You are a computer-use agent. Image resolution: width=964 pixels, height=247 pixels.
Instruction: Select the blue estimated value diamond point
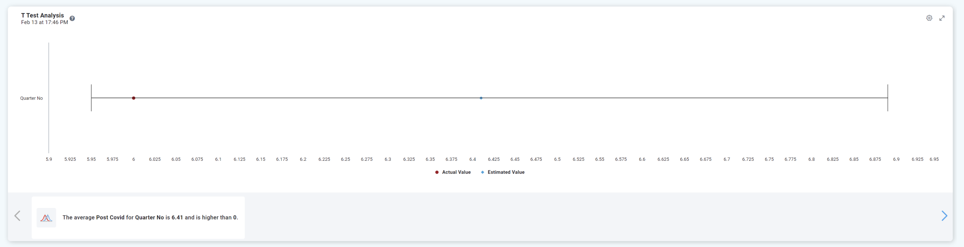point(481,98)
